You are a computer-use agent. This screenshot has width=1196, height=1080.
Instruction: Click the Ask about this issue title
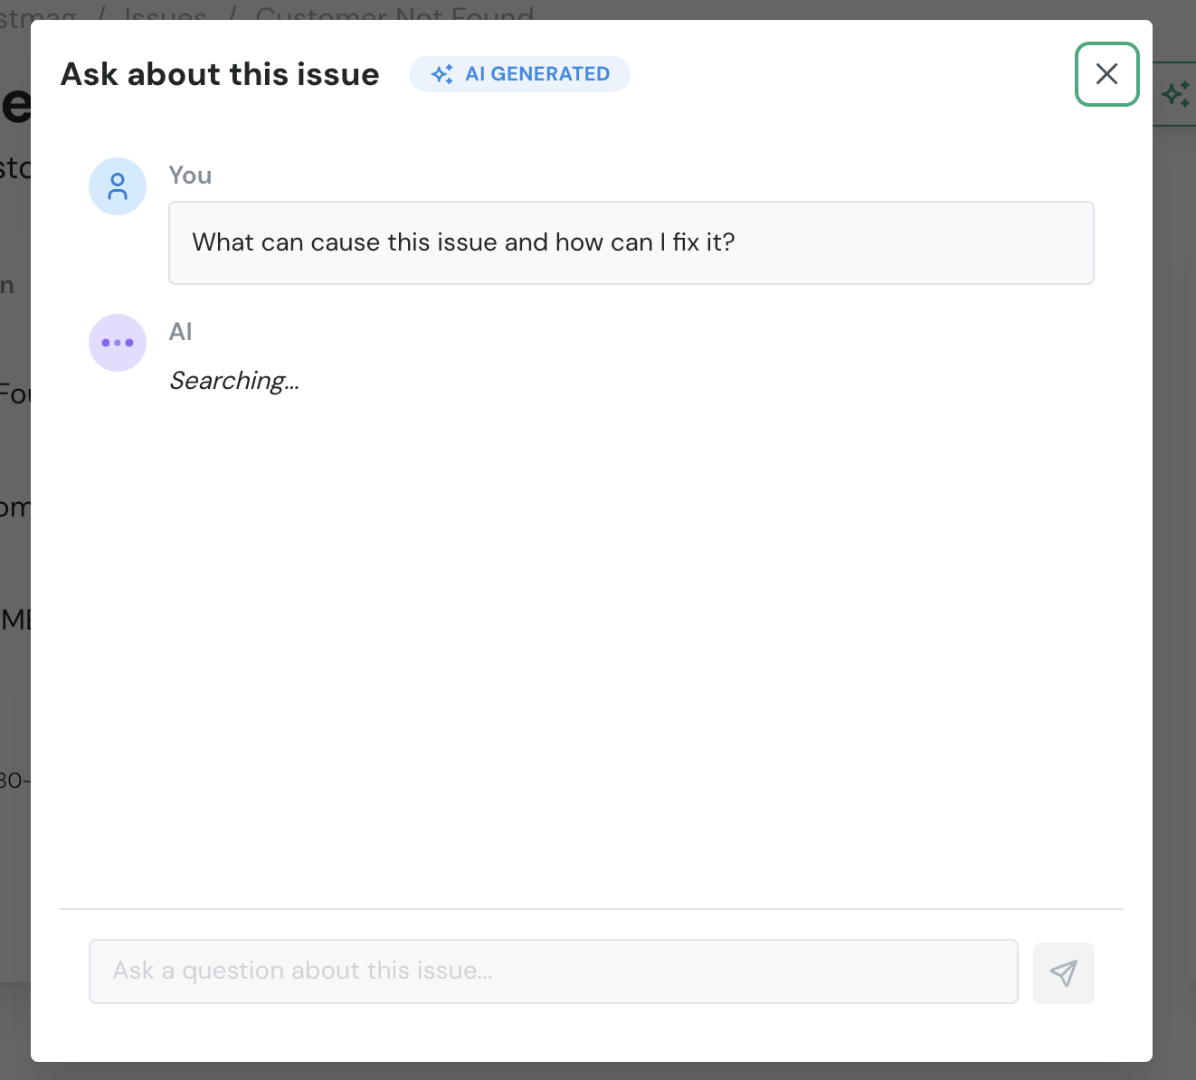click(219, 74)
